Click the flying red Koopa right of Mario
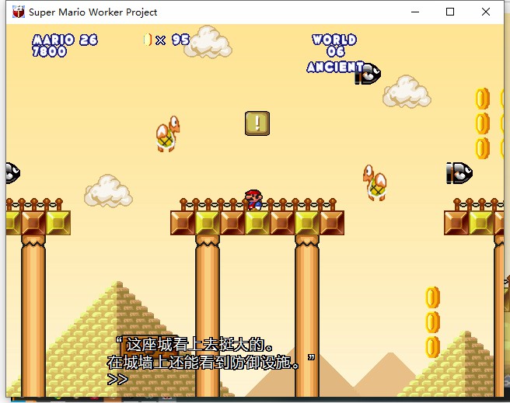This screenshot has height=403, width=510. click(375, 182)
